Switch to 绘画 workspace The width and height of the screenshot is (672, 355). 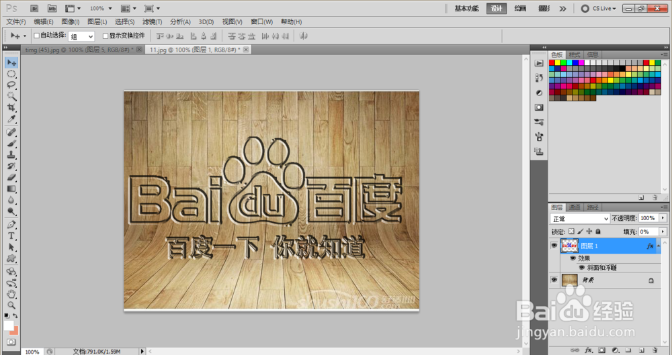click(x=520, y=9)
